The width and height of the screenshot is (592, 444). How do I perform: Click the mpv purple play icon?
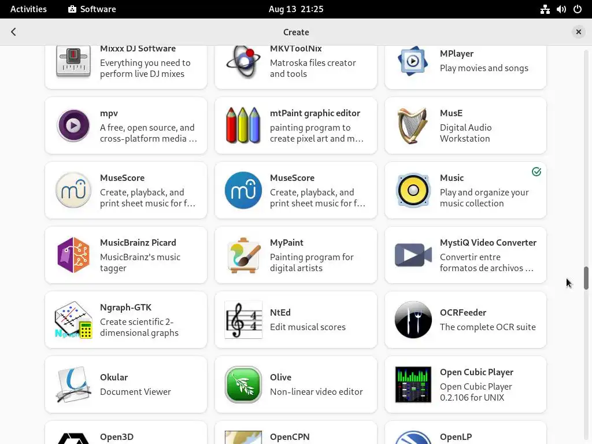pyautogui.click(x=73, y=125)
